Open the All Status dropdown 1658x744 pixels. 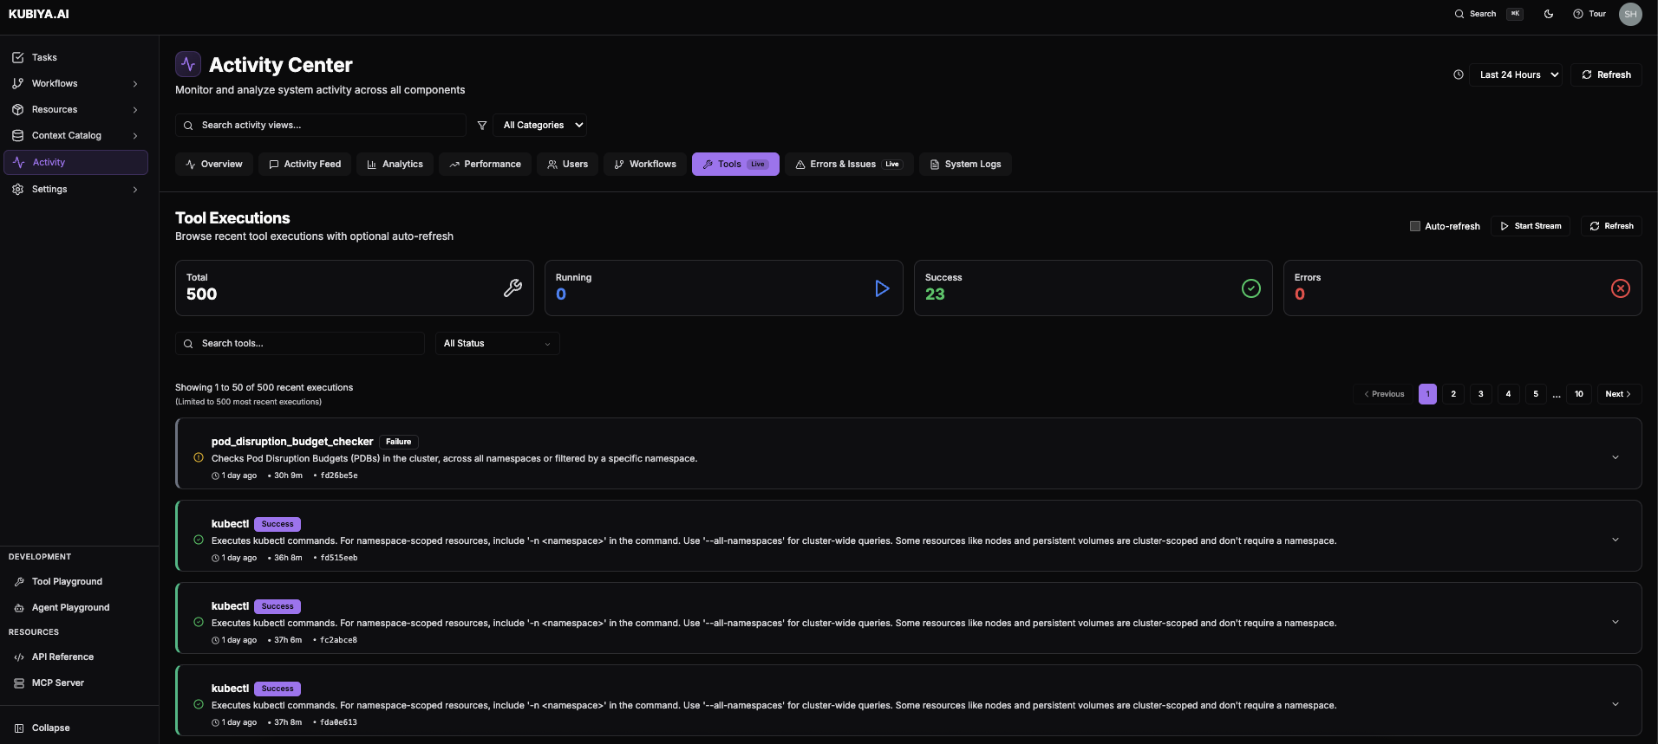click(x=497, y=343)
